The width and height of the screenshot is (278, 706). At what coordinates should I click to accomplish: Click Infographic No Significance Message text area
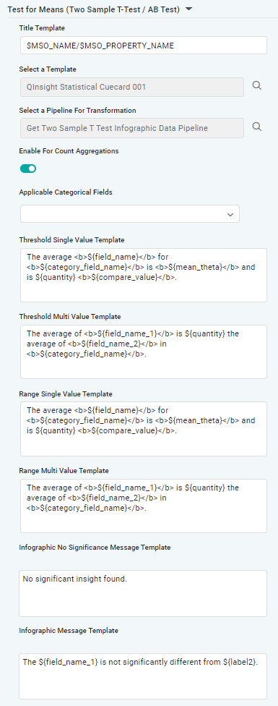(x=143, y=593)
